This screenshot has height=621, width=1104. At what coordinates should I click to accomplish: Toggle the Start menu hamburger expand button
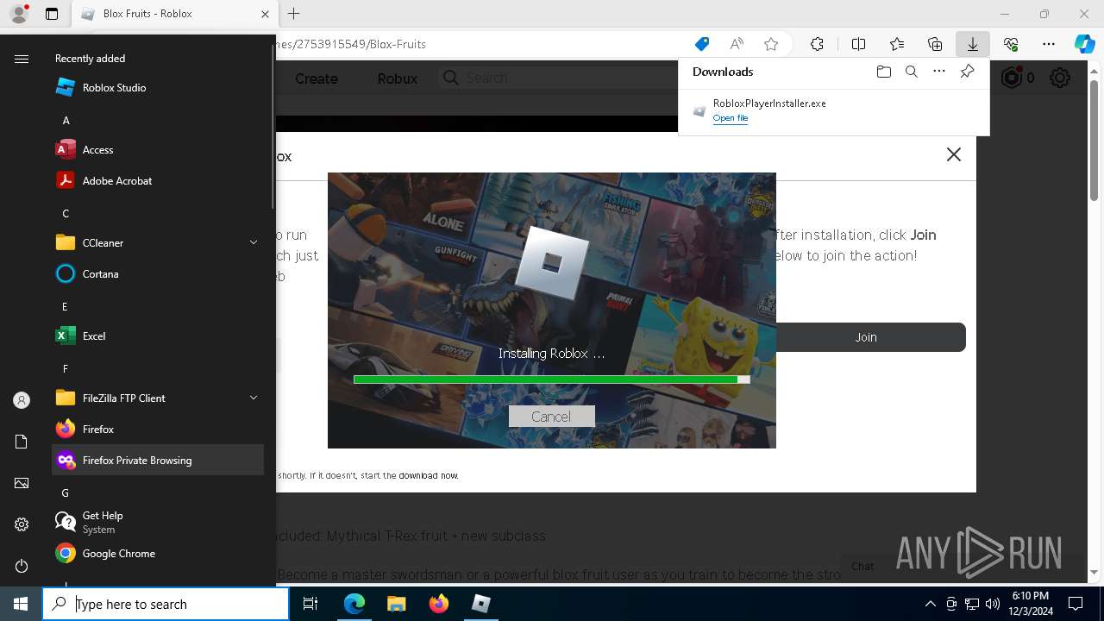(22, 59)
